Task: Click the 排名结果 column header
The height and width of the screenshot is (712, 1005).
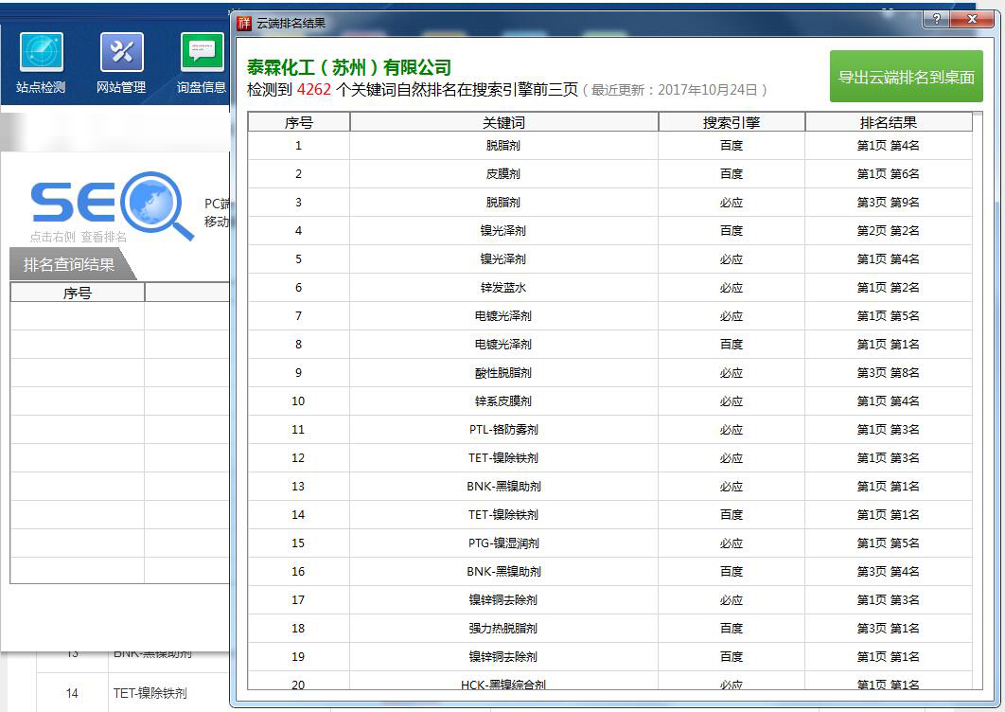Action: pos(888,122)
